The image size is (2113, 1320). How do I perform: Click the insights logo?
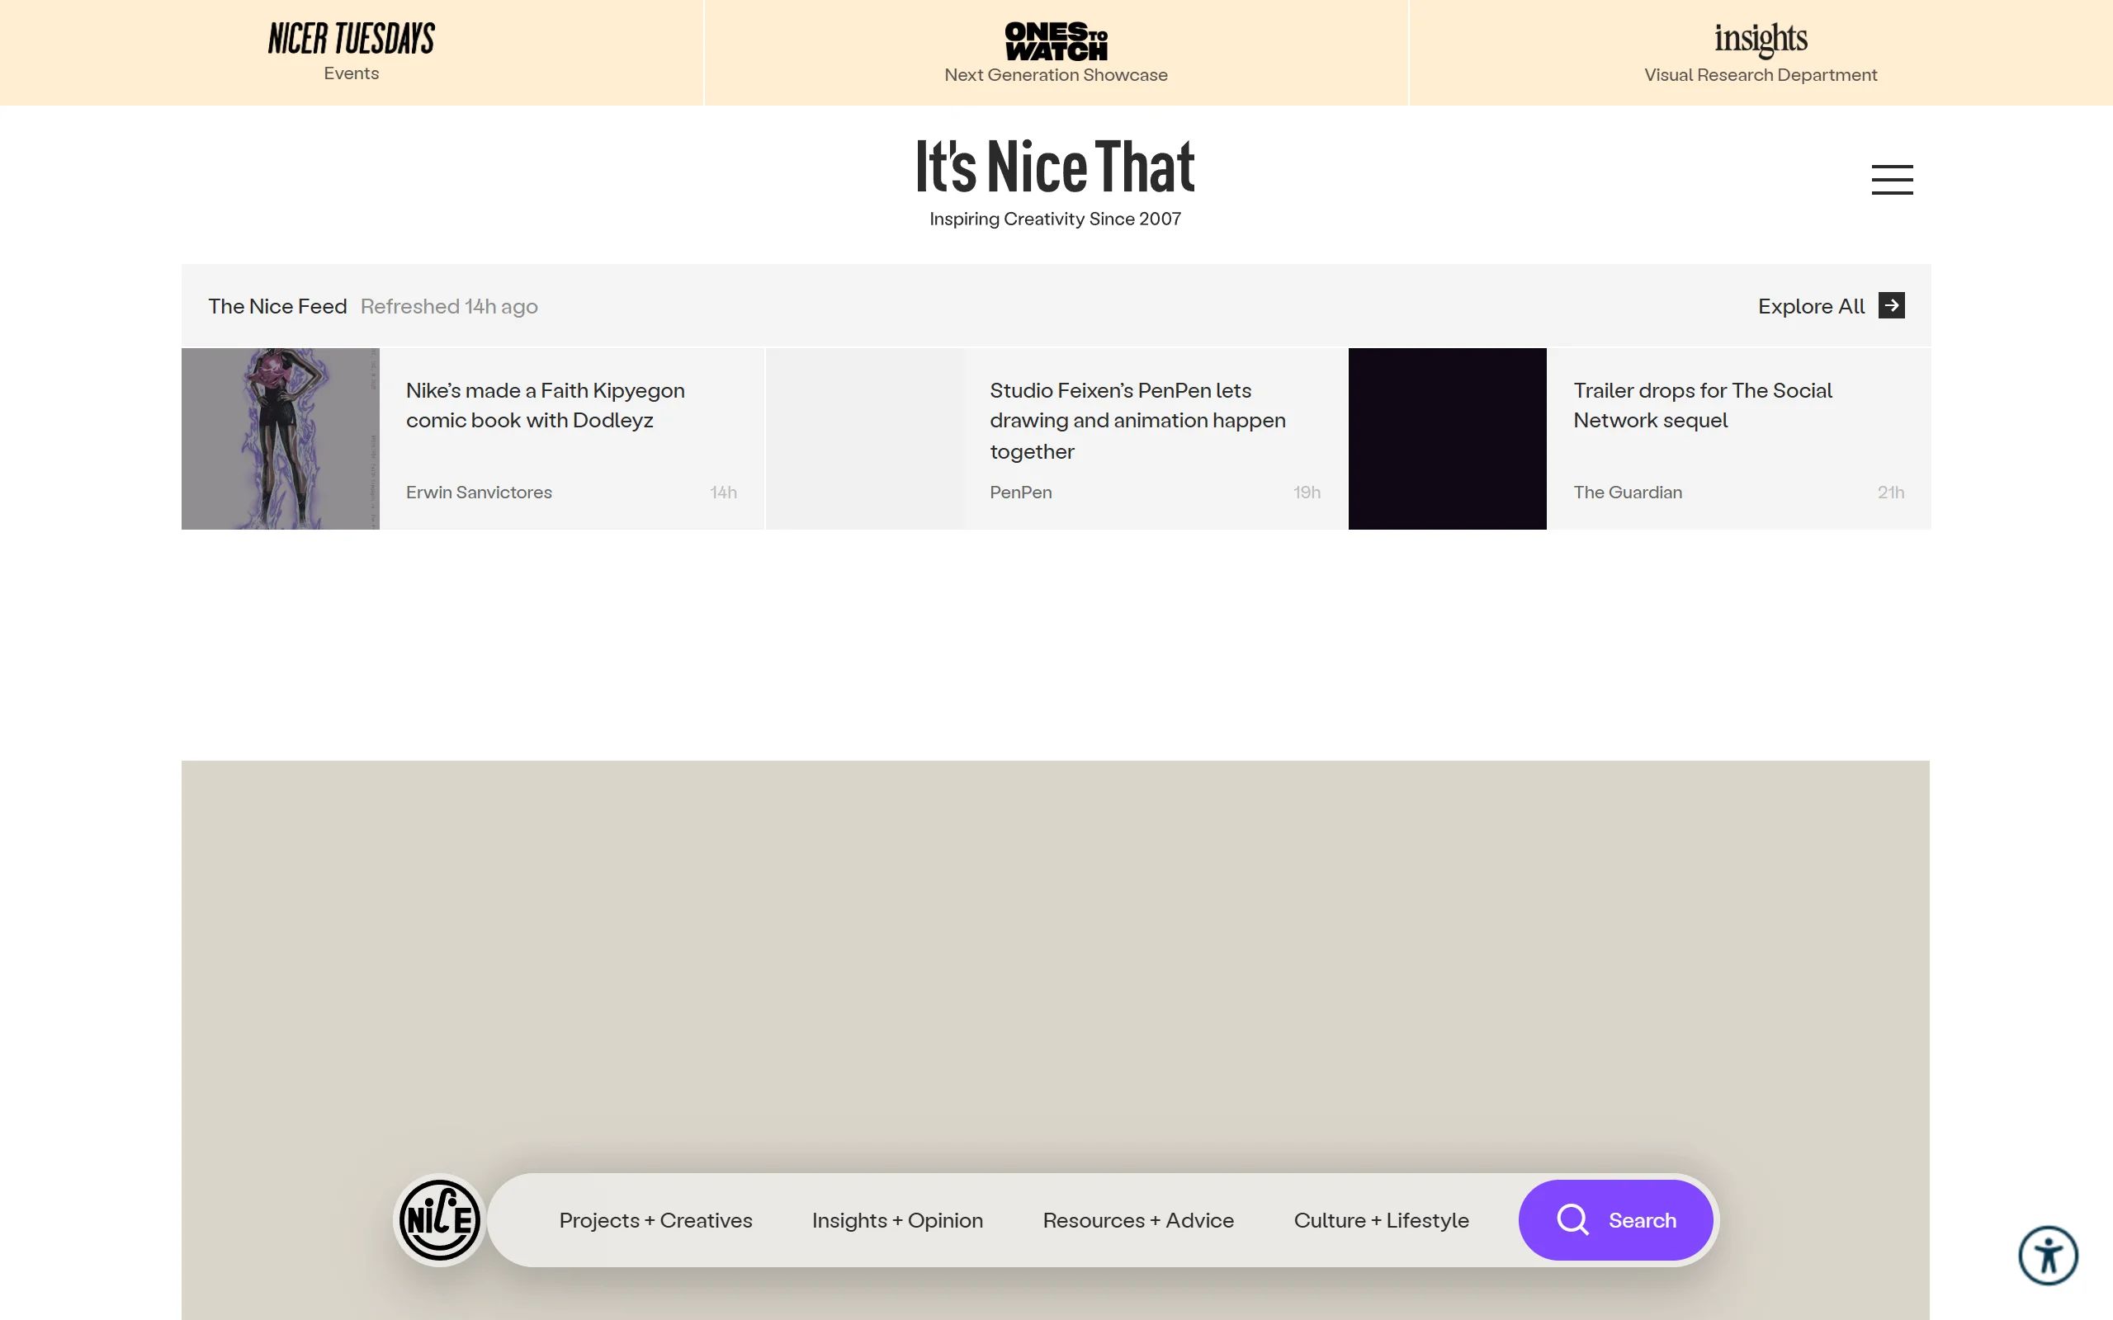1761,40
